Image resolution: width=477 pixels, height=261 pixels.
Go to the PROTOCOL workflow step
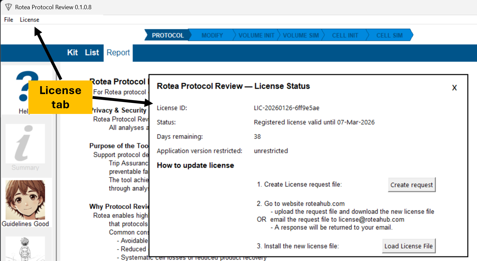(x=168, y=35)
